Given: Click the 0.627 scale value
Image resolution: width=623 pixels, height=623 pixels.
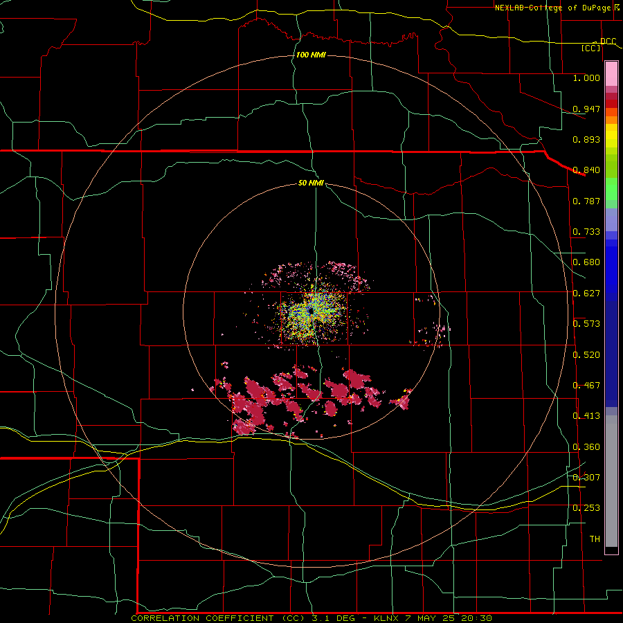Looking at the screenshot, I should [586, 294].
